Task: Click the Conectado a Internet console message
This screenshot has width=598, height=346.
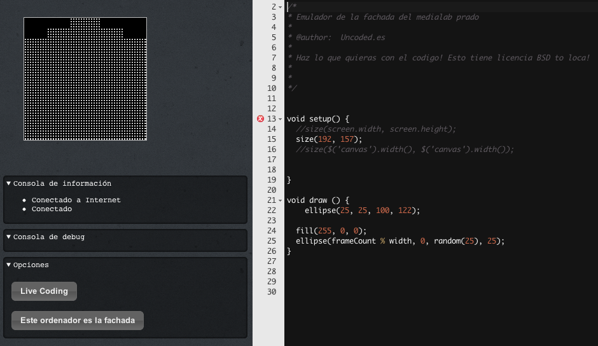Action: pyautogui.click(x=76, y=200)
